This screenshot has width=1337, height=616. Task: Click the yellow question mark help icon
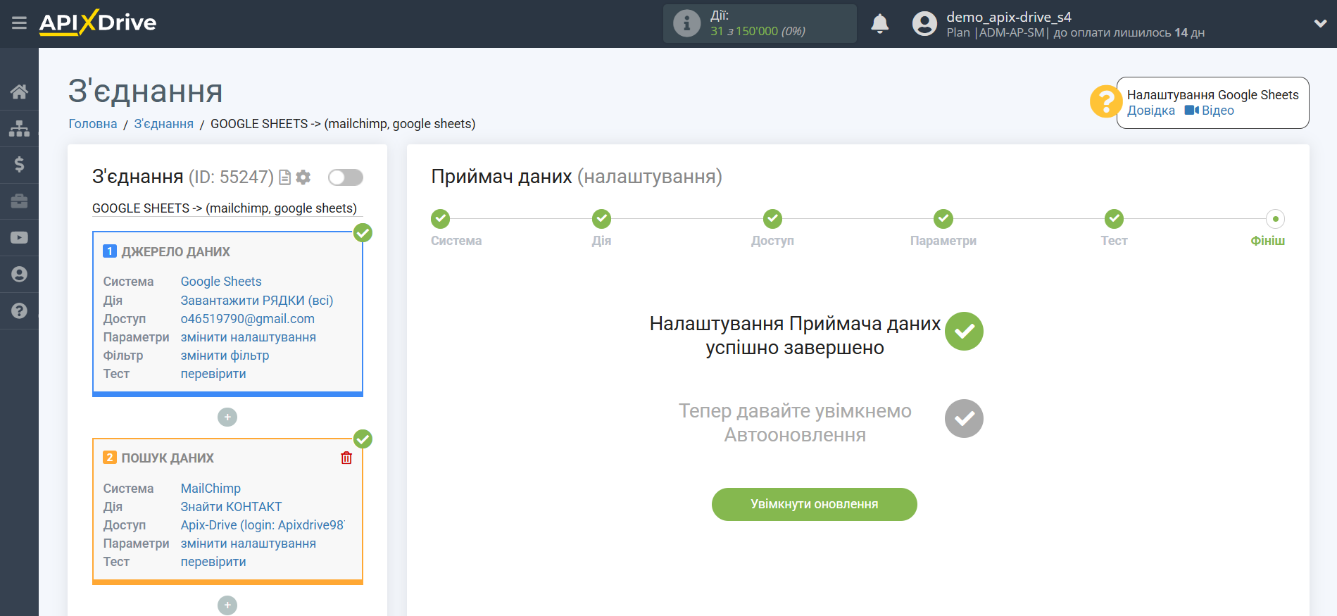coord(1105,101)
